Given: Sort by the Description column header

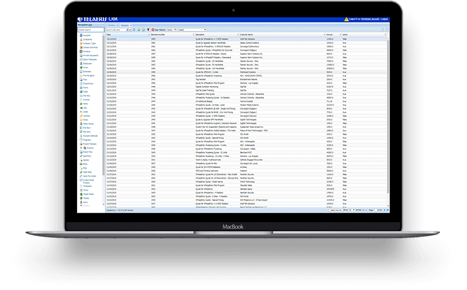Looking at the screenshot, I should click(x=217, y=35).
